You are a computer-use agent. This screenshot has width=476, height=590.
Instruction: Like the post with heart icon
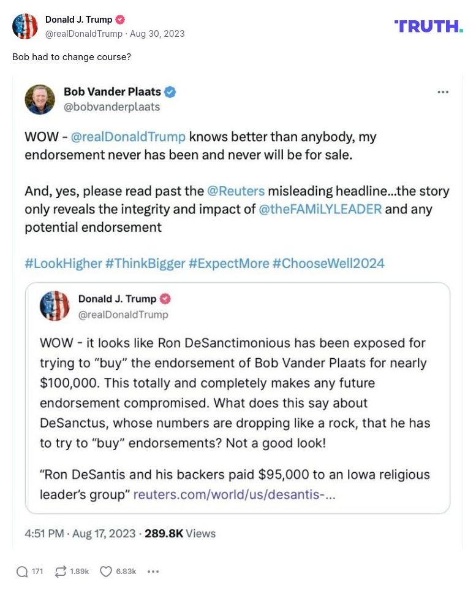point(106,572)
